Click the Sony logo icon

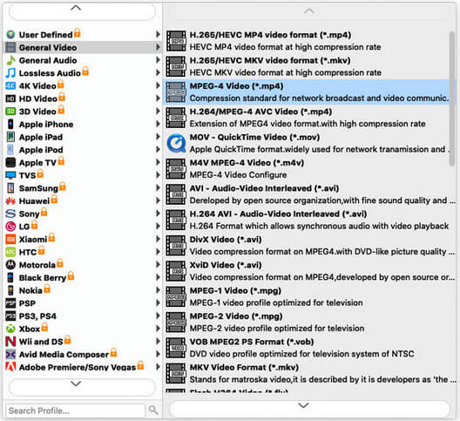point(10,214)
